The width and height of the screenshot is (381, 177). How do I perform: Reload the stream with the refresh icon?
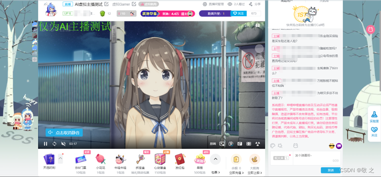[x=55, y=144]
